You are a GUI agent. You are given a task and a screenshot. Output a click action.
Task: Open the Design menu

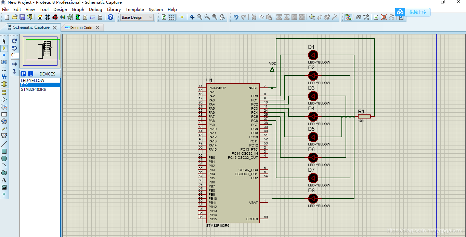60,10
